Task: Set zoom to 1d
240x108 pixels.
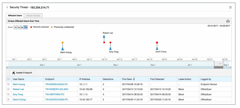Action: pyautogui.click(x=15, y=27)
